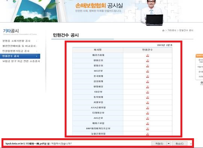Viewport: 203px width, 148px height.
Task: Open the 현대해상 PDF icon
Action: tap(147, 87)
